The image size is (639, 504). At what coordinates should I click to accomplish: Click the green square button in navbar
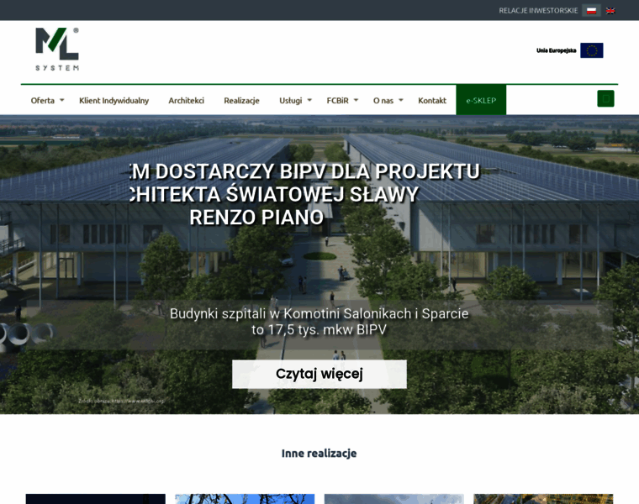pyautogui.click(x=605, y=98)
